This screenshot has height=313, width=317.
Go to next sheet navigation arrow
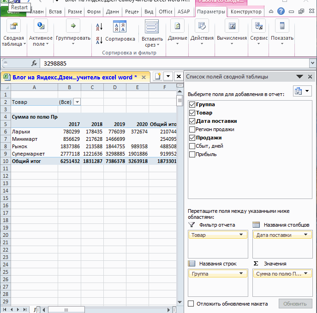18,310
